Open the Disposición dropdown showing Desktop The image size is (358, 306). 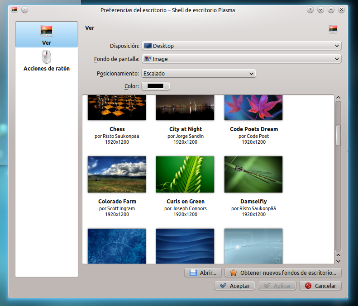click(x=242, y=46)
